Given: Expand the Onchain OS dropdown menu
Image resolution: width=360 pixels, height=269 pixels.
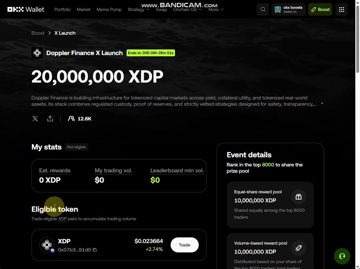Looking at the screenshot, I should pyautogui.click(x=187, y=9).
